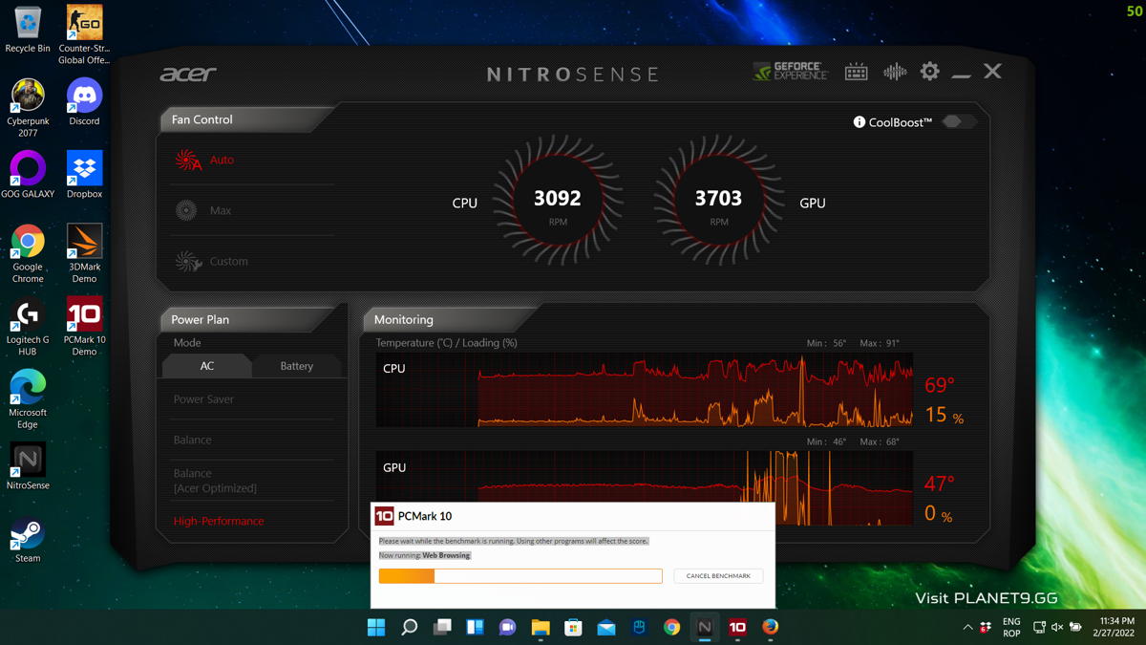Open Task View from the taskbar
Screen dimensions: 1146x645
(x=442, y=627)
